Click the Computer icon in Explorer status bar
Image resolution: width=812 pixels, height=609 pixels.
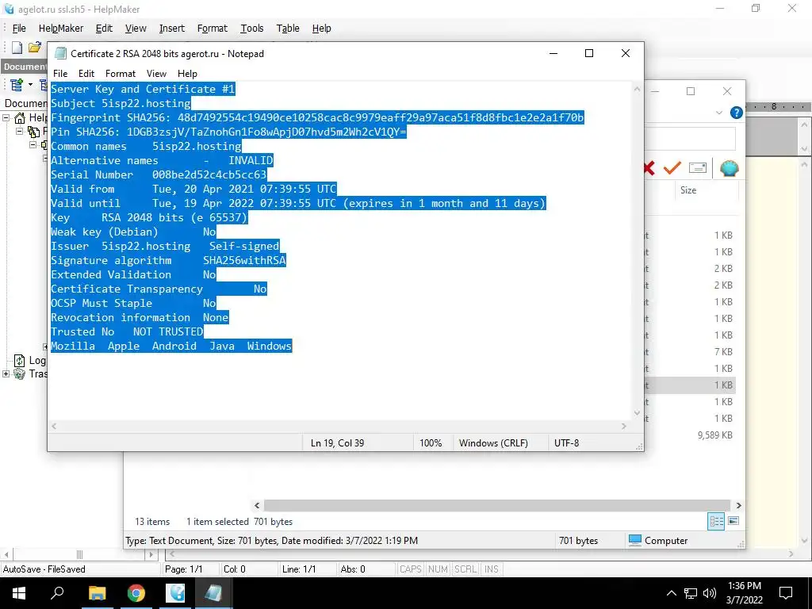pyautogui.click(x=635, y=540)
